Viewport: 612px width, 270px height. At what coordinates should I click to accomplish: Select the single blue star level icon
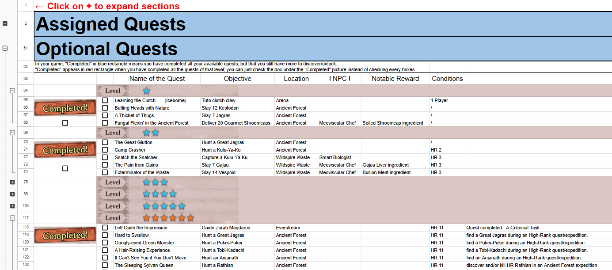coord(146,91)
